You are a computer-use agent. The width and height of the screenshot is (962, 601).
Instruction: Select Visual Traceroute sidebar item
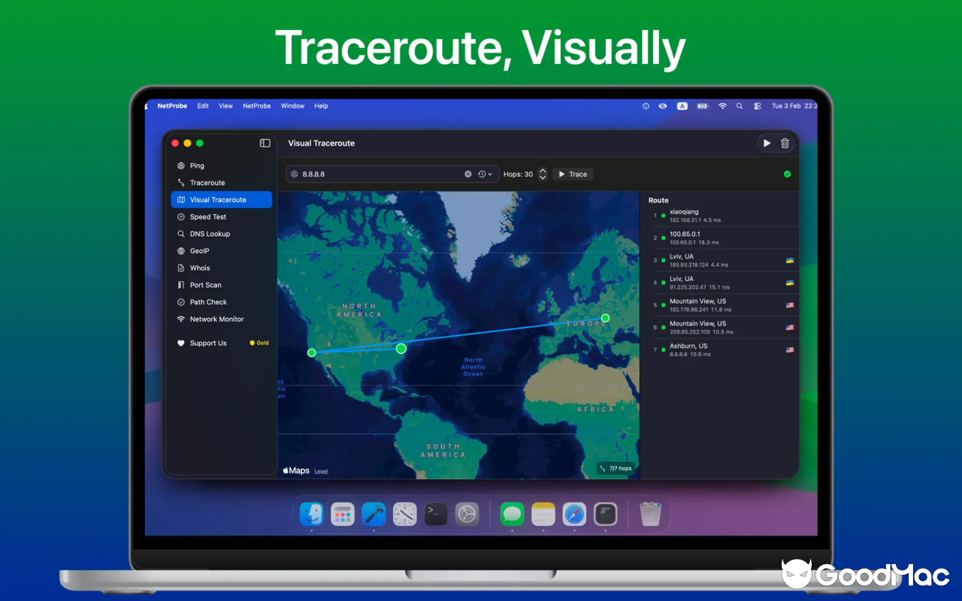[221, 200]
